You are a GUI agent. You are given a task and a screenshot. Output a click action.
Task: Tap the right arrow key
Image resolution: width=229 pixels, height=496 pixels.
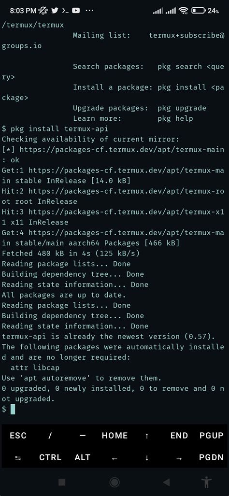179,457
